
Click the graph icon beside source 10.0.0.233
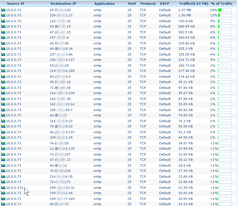point(3,187)
